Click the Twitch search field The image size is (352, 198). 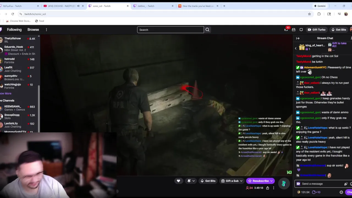click(170, 30)
